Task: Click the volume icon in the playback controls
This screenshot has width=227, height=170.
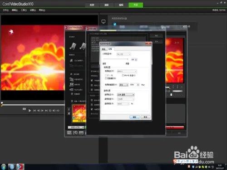Action: point(54,111)
